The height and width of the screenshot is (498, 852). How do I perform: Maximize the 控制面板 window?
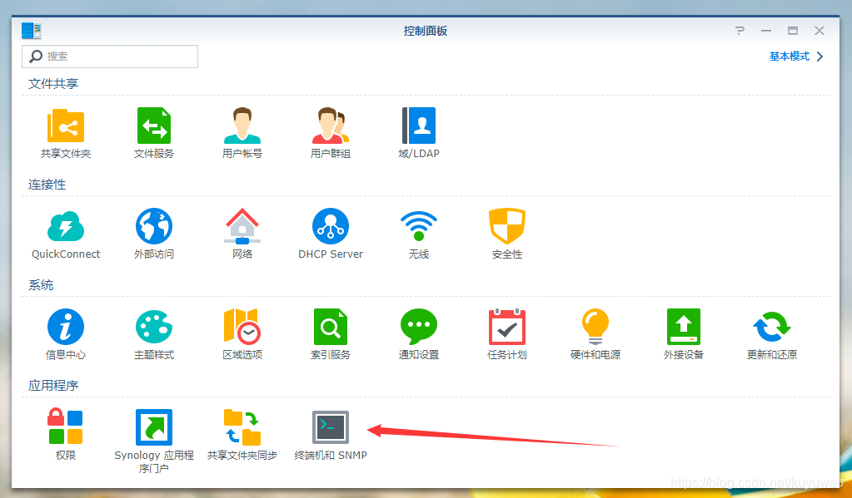(793, 31)
